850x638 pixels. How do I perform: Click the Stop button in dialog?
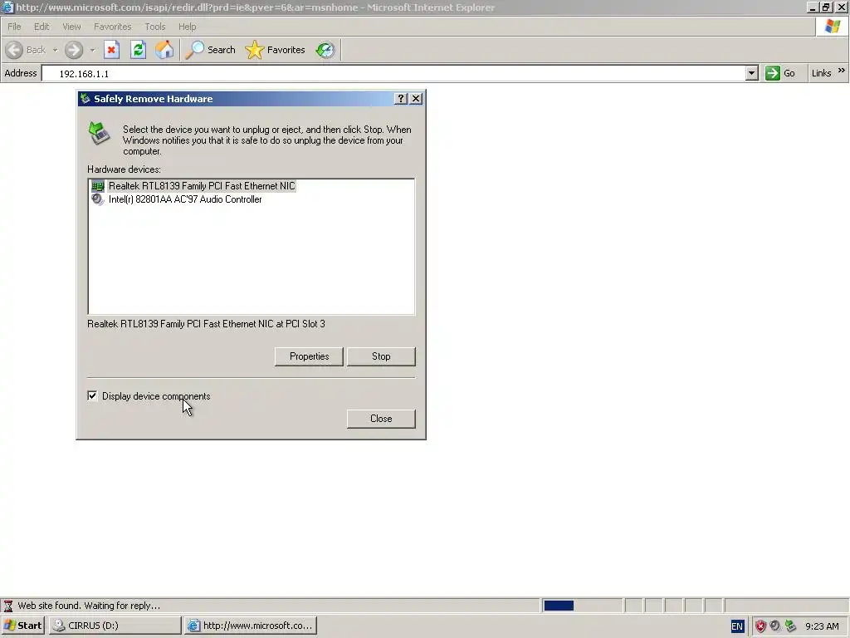click(381, 356)
